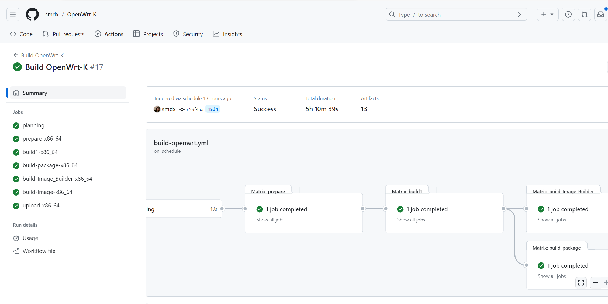Open the pull requests header icon
Image resolution: width=608 pixels, height=304 pixels.
point(584,14)
